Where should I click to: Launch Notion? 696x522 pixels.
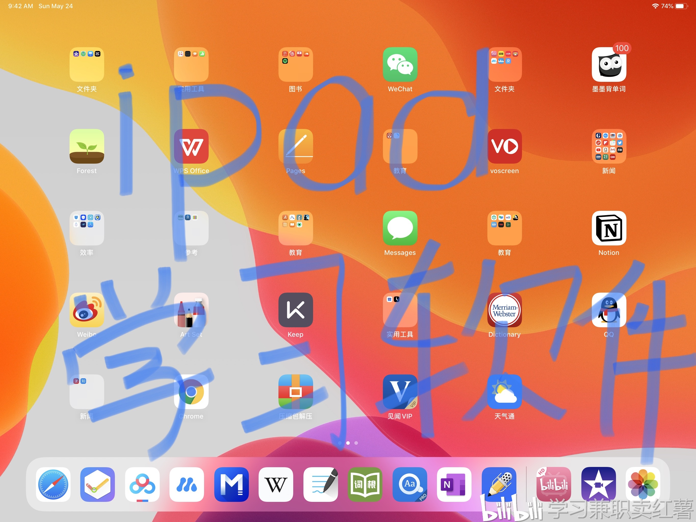[x=609, y=228]
